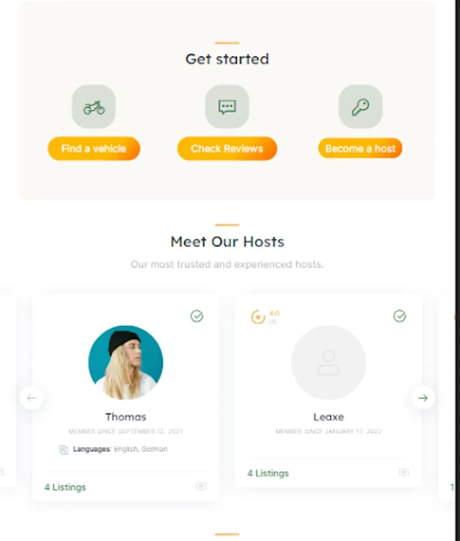
Task: Open the host name Thomas
Action: pyautogui.click(x=126, y=417)
